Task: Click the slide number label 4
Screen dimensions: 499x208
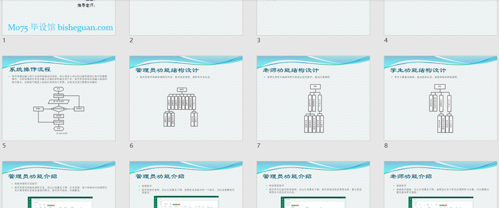Action: (385, 40)
